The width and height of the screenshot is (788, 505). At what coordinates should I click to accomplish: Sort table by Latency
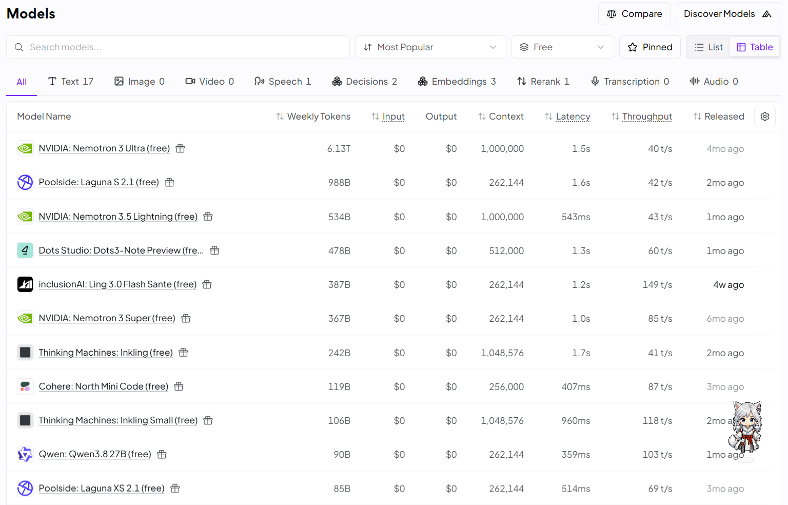coord(567,116)
